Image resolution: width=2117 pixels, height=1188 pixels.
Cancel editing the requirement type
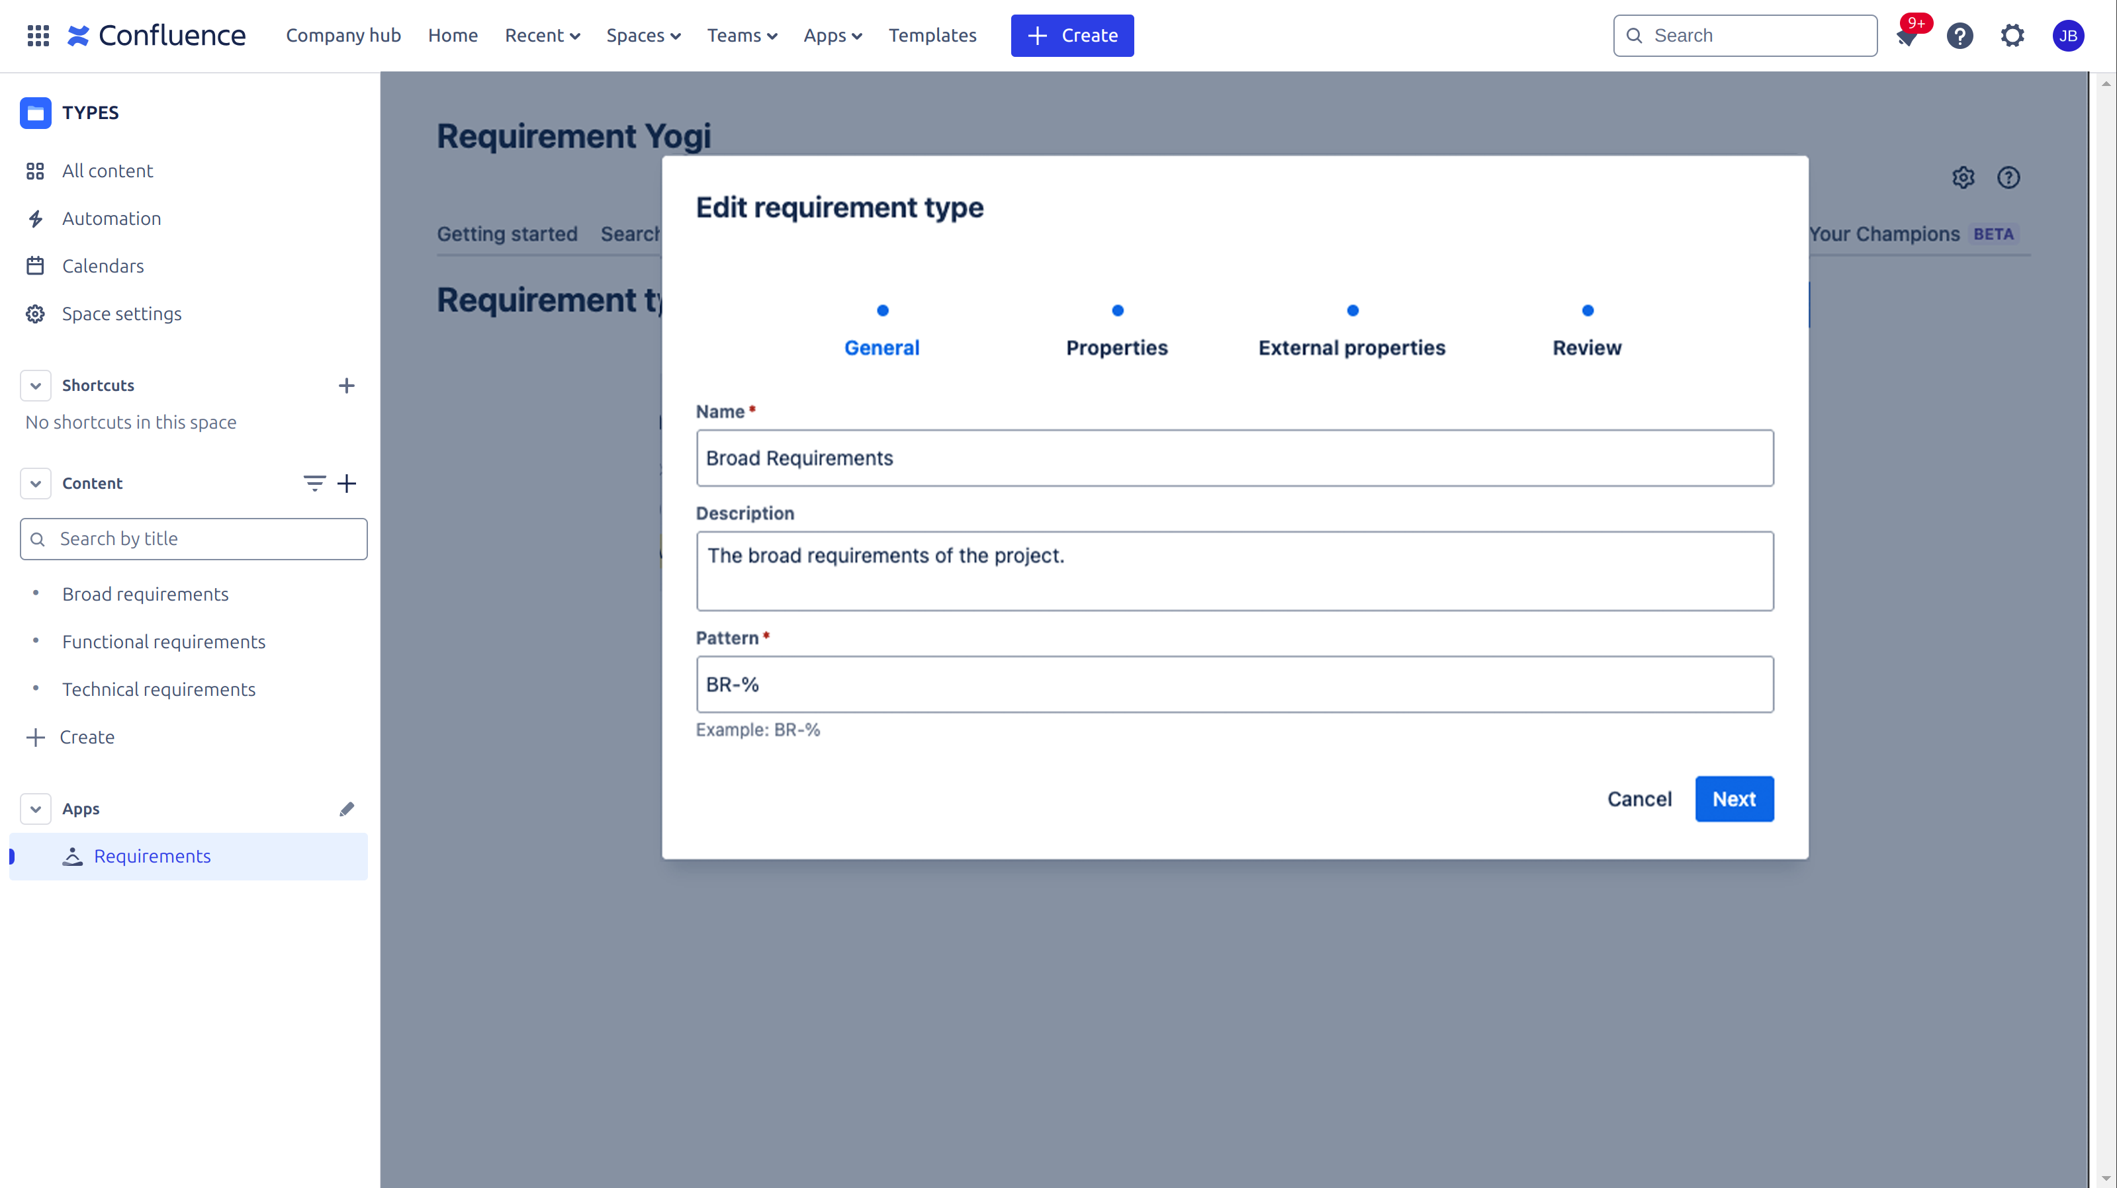point(1639,798)
